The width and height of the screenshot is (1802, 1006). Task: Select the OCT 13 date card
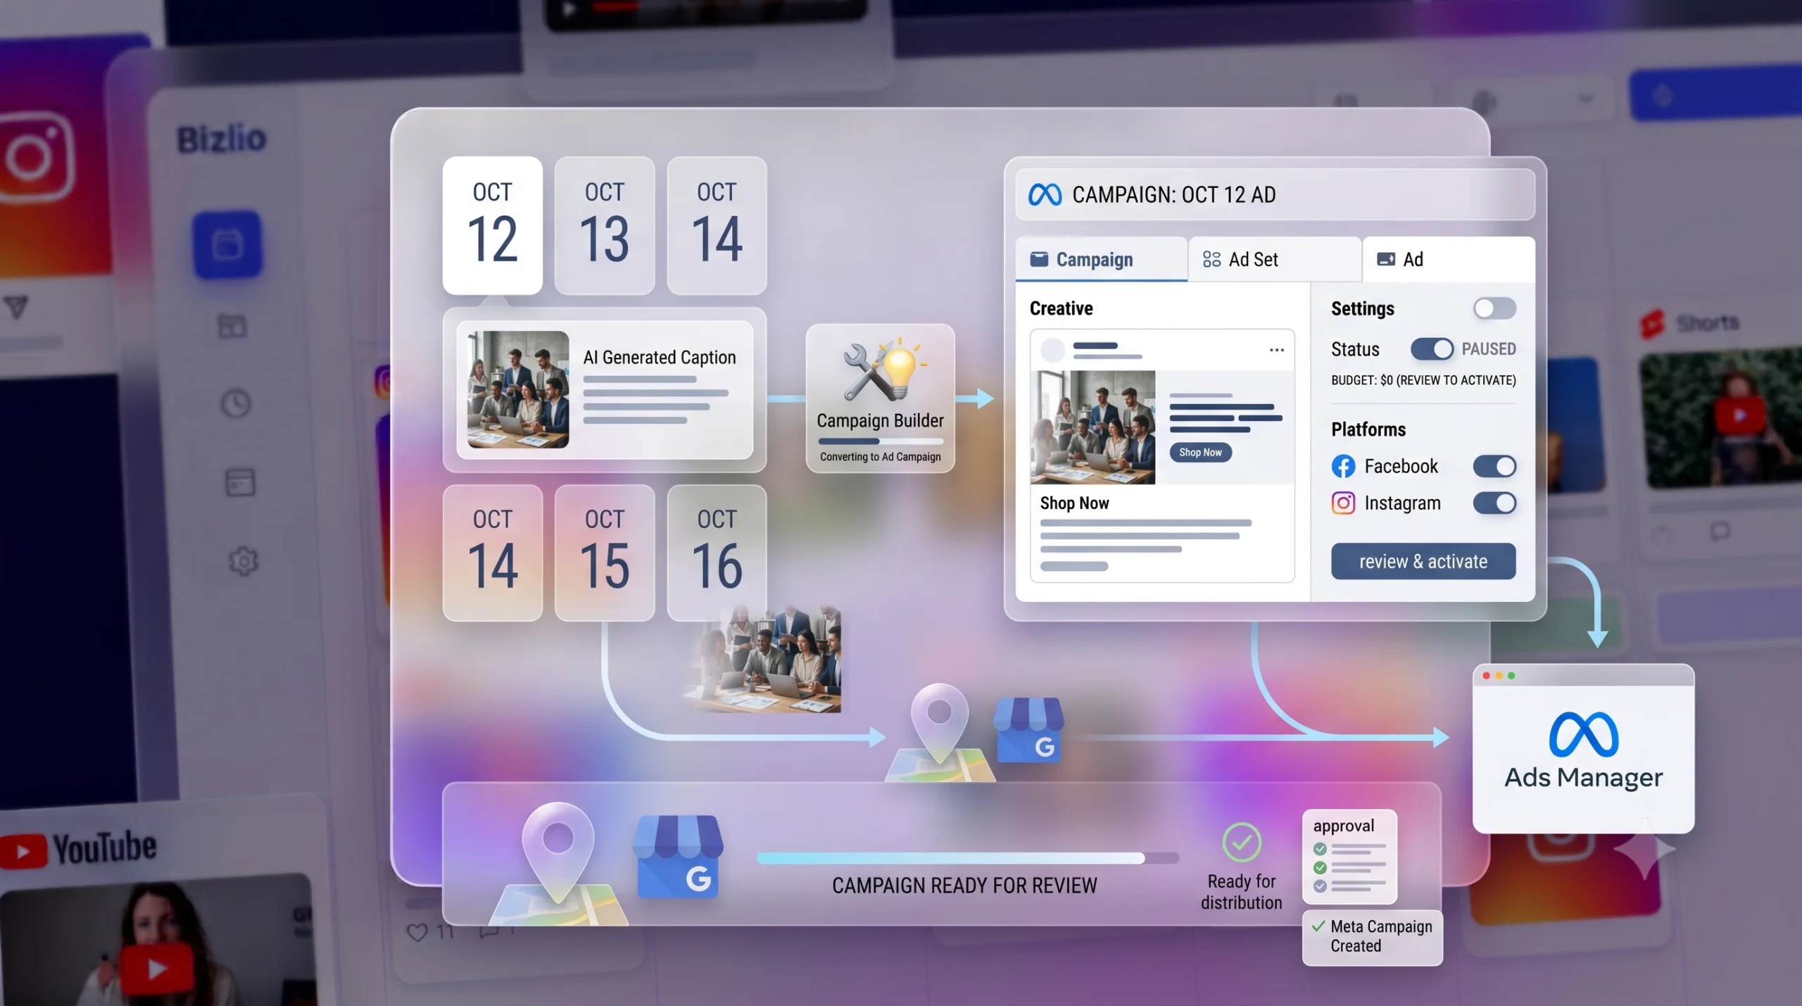605,225
